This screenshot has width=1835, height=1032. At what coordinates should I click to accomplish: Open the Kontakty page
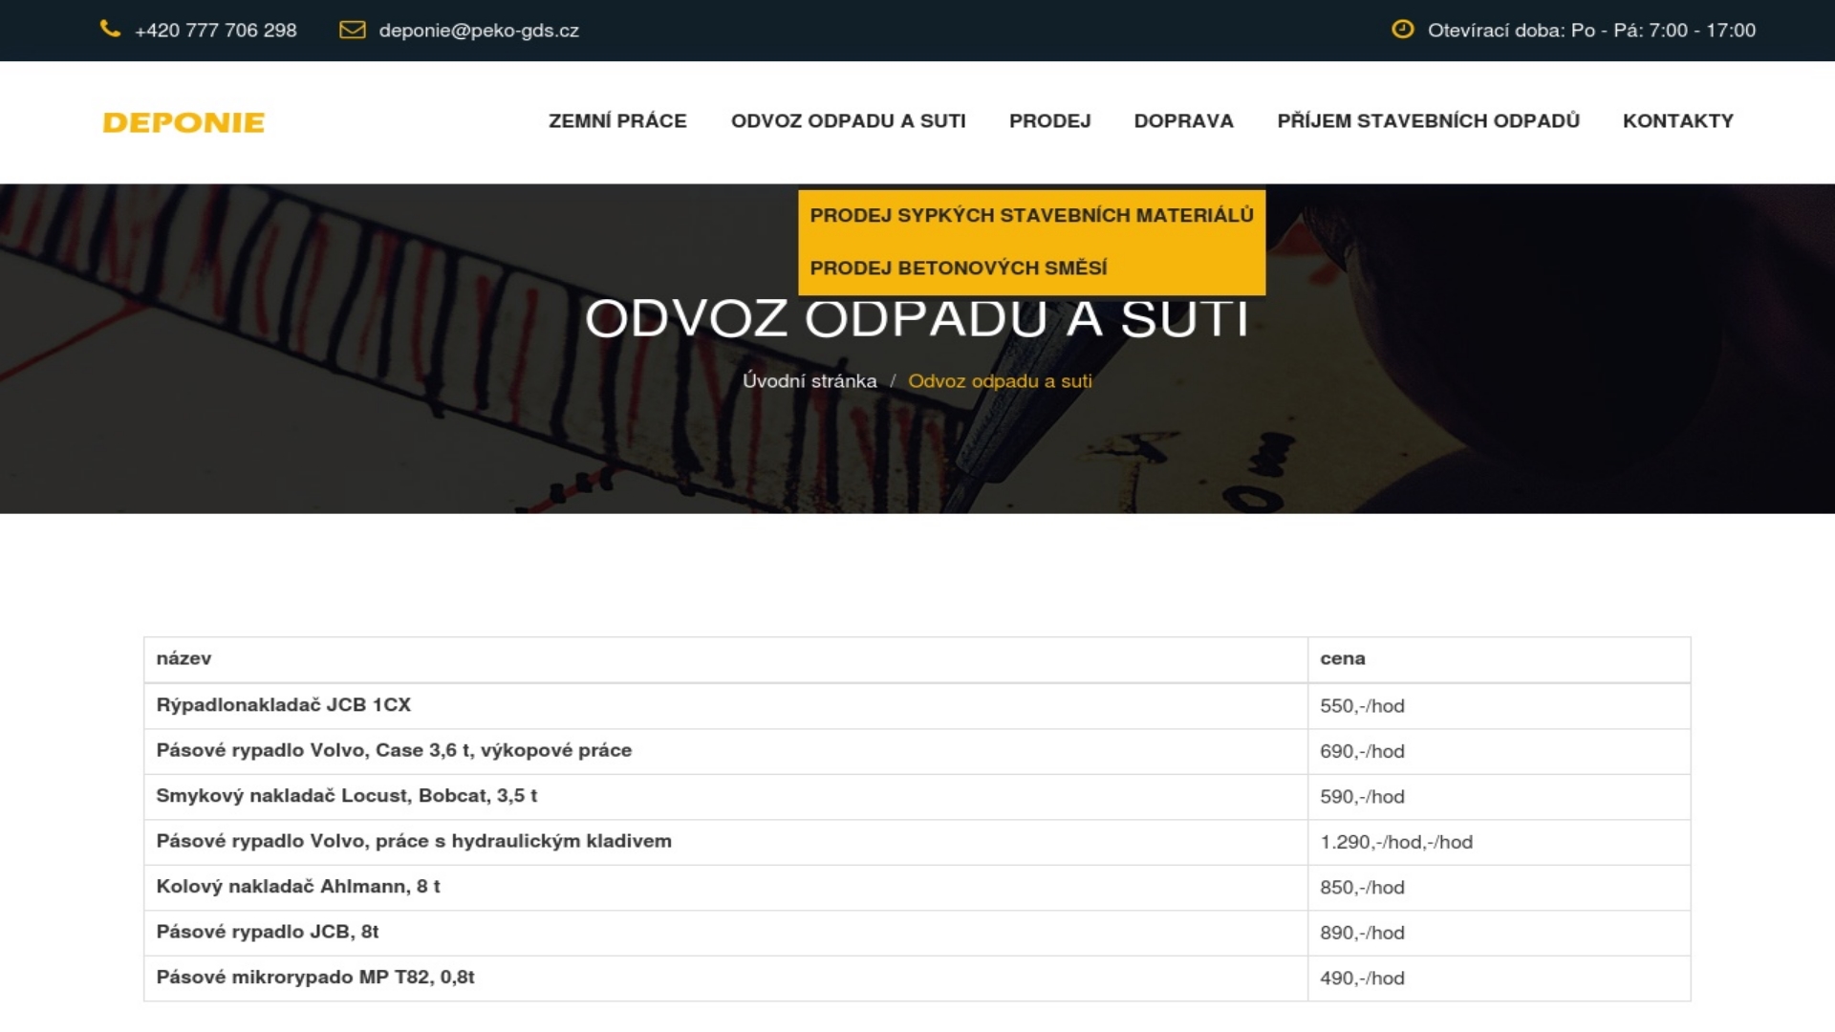pos(1677,121)
